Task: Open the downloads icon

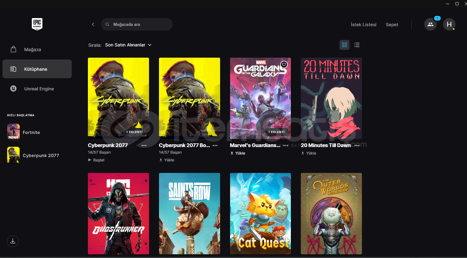Action: (13, 241)
